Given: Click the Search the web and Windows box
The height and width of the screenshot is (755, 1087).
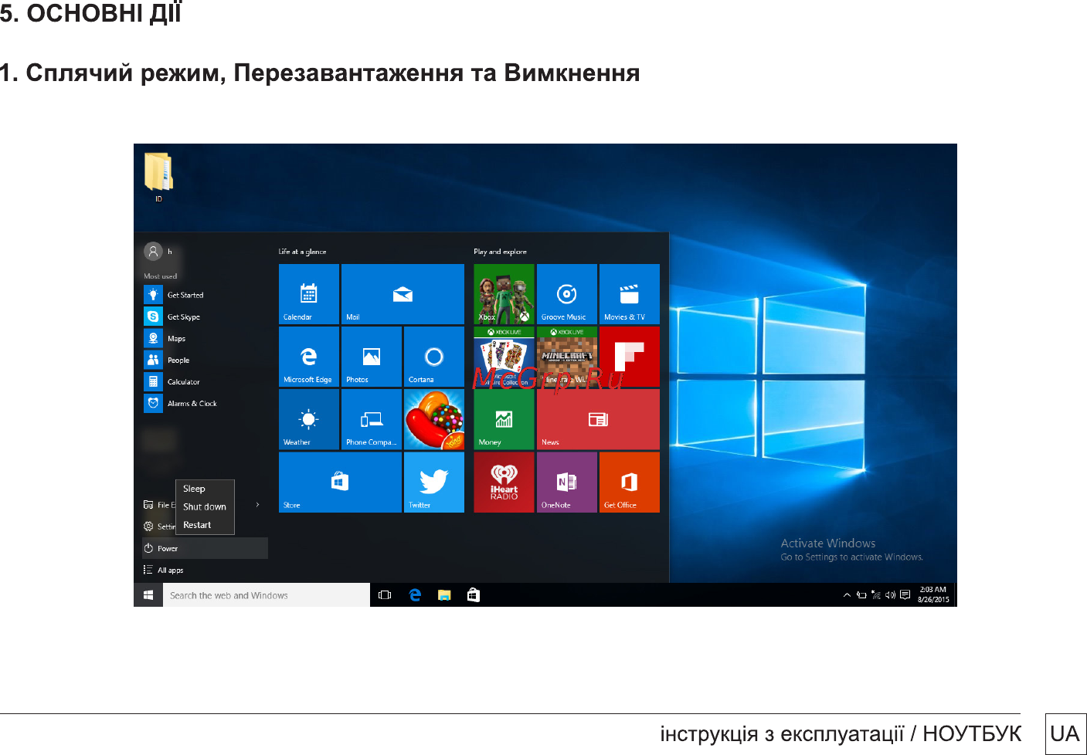Looking at the screenshot, I should click(x=267, y=595).
